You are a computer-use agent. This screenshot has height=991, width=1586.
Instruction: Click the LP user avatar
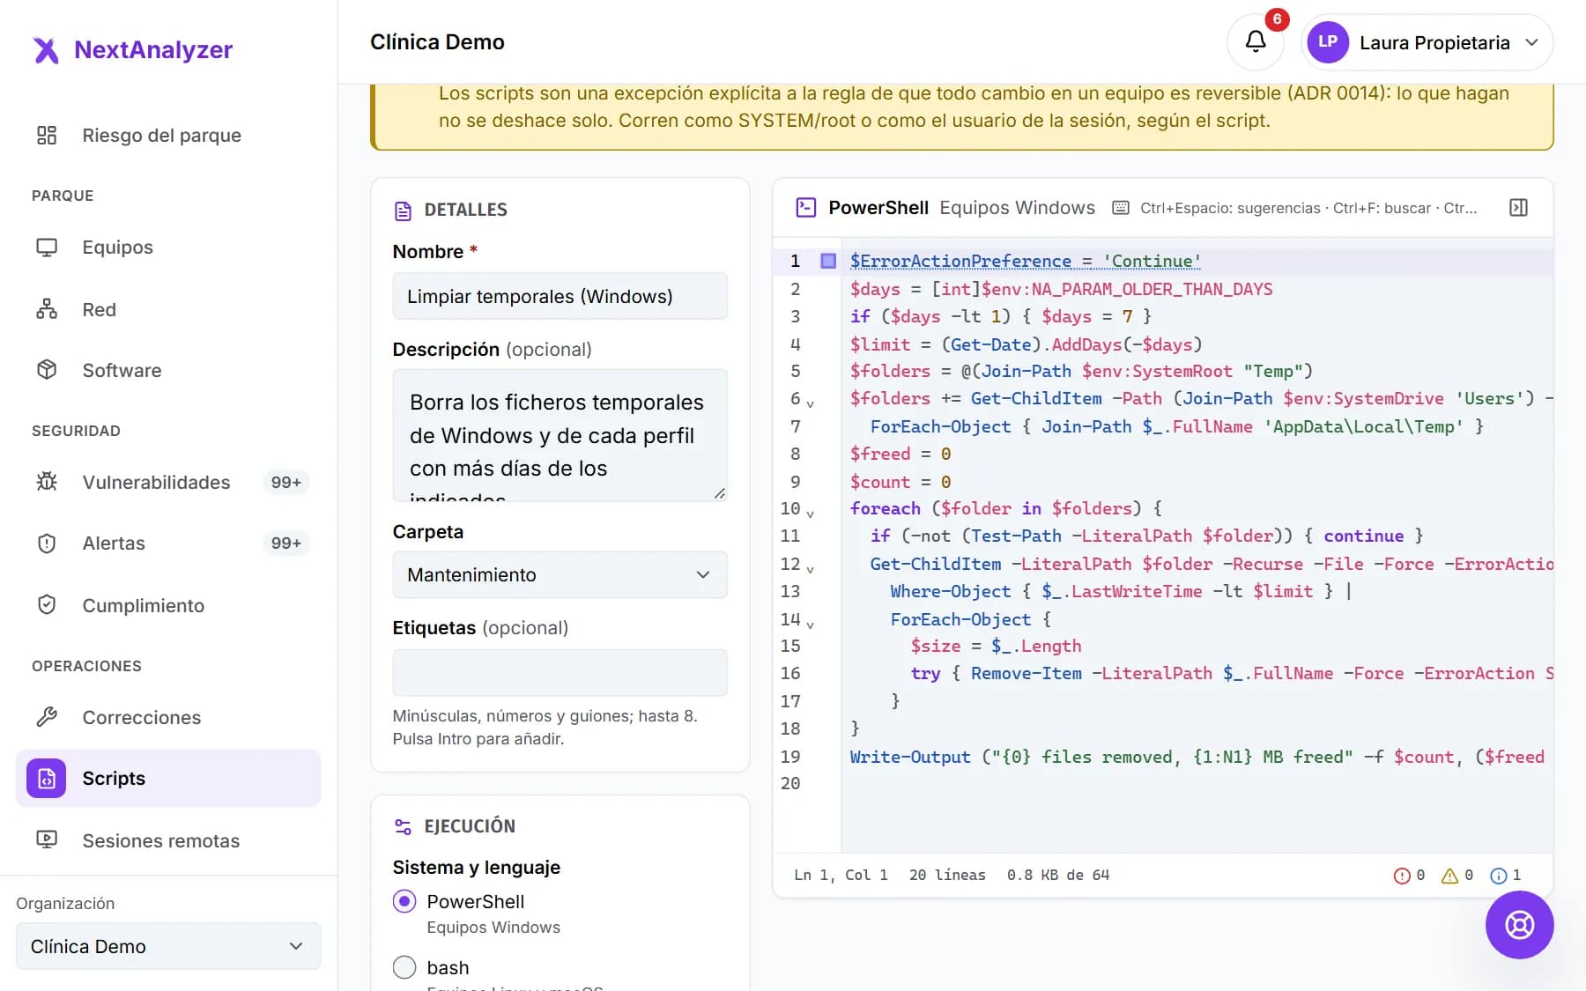click(1328, 41)
